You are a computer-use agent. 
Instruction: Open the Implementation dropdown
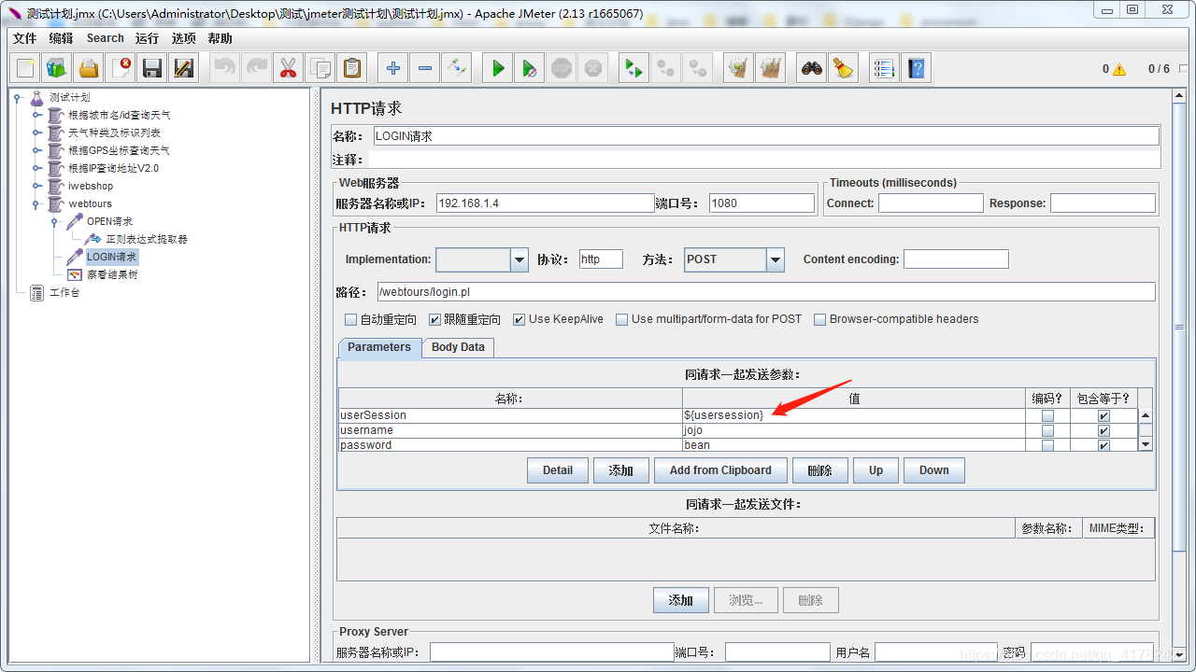(x=520, y=259)
